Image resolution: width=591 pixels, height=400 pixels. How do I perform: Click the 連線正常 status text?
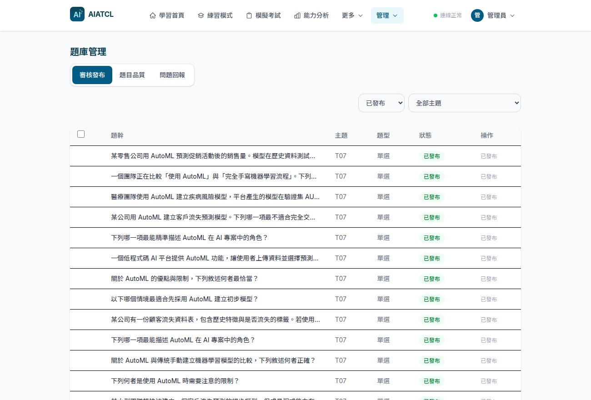[x=451, y=15]
